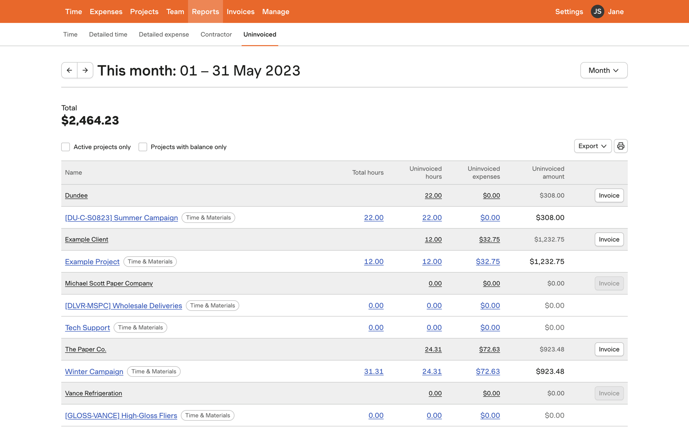Open the Tech Support project link
The width and height of the screenshot is (689, 430).
point(87,328)
